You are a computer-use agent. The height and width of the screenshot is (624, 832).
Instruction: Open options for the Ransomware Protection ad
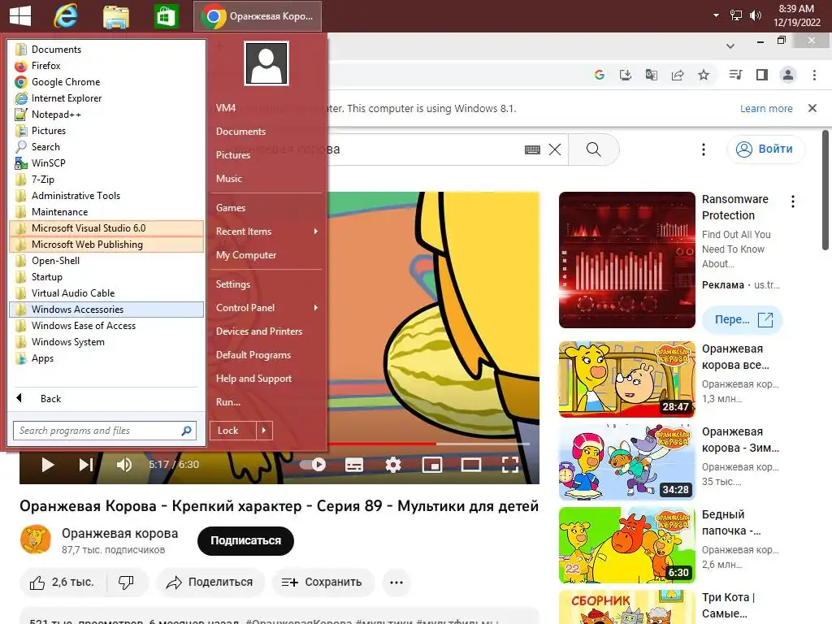(x=793, y=201)
